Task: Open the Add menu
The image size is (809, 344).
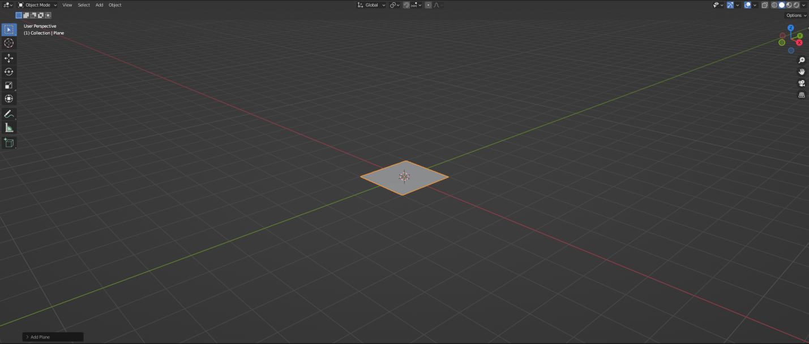Action: tap(99, 5)
